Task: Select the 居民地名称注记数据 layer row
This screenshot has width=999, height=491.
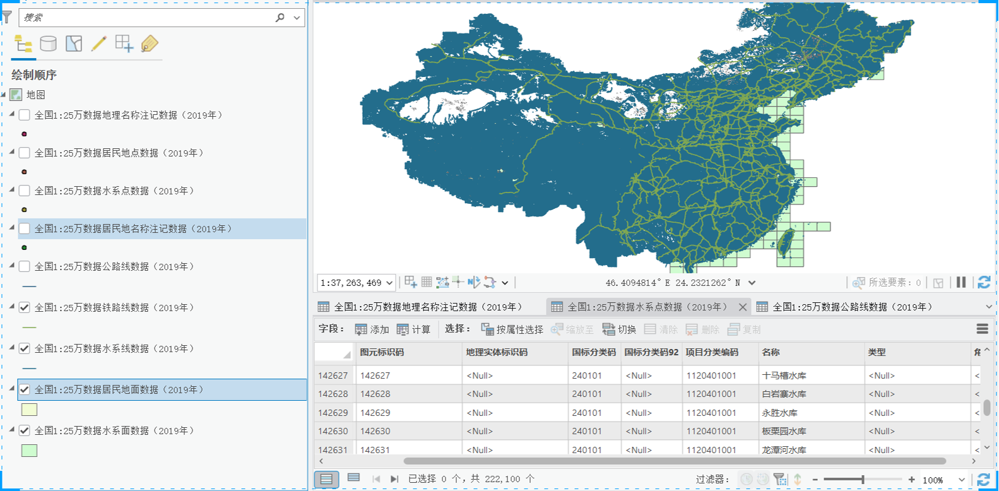Action: pyautogui.click(x=161, y=228)
